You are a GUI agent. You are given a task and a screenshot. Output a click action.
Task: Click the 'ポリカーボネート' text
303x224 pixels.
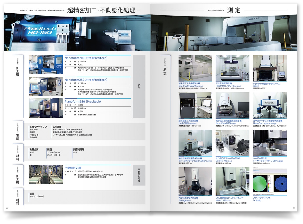[54, 155]
